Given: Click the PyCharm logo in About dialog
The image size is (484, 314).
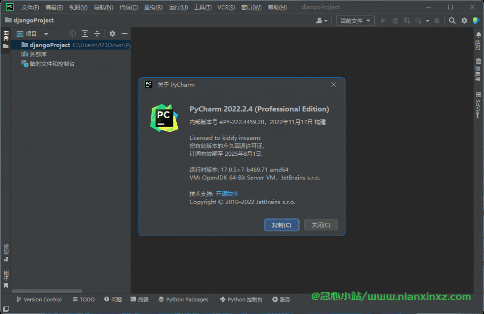Looking at the screenshot, I should pyautogui.click(x=164, y=118).
